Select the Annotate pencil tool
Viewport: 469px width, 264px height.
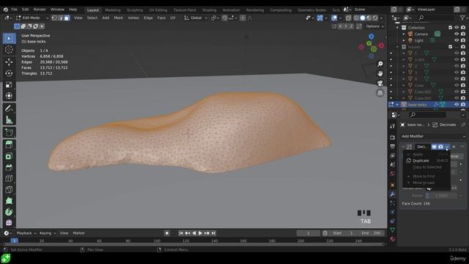9,108
